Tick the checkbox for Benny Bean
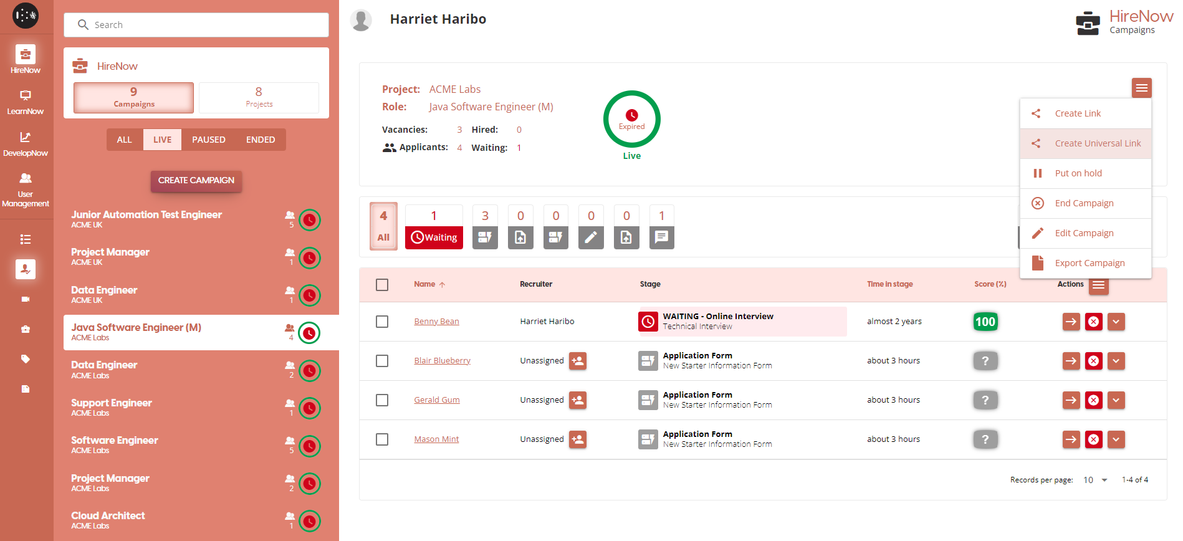Screen dimensions: 1183x541 pyautogui.click(x=382, y=322)
